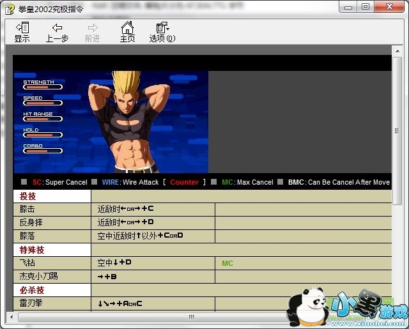
Task: Maximize the 拳皇2002究极指令 window
Action: (x=366, y=7)
